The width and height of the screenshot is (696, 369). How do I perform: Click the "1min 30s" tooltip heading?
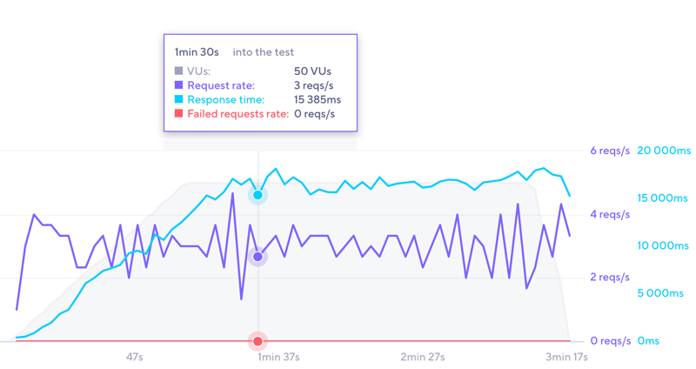click(197, 52)
